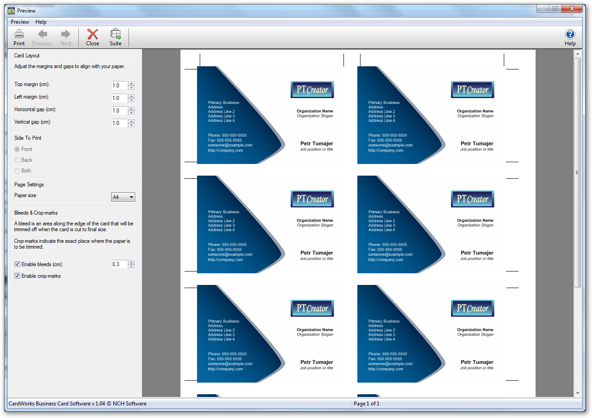This screenshot has width=592, height=418.
Task: Click the Vertical gap value field
Action: 119,123
